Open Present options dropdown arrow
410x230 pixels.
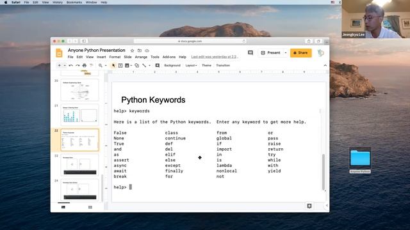pyautogui.click(x=286, y=52)
